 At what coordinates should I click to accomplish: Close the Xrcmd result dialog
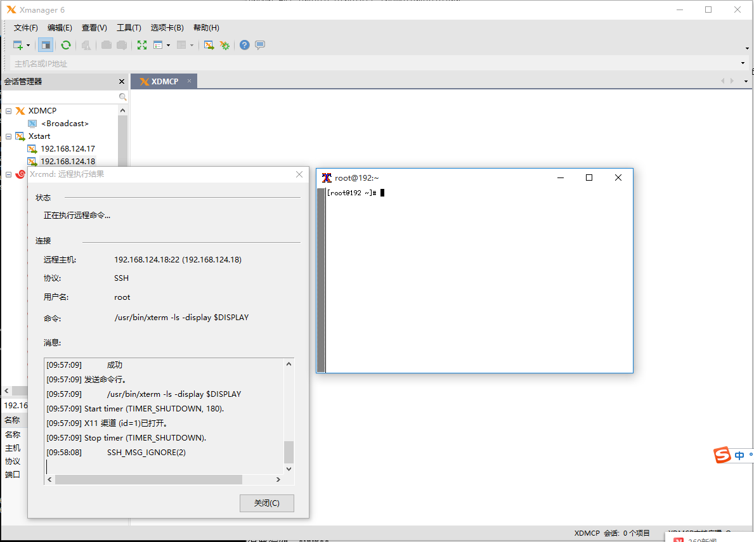pyautogui.click(x=299, y=174)
